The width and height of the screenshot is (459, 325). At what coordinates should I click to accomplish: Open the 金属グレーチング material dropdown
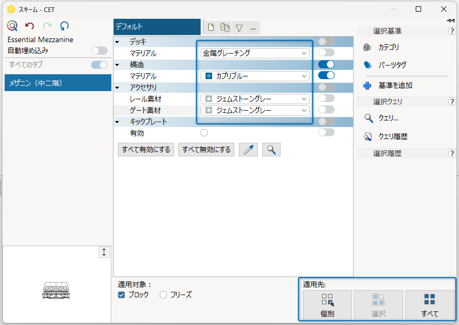pyautogui.click(x=255, y=53)
